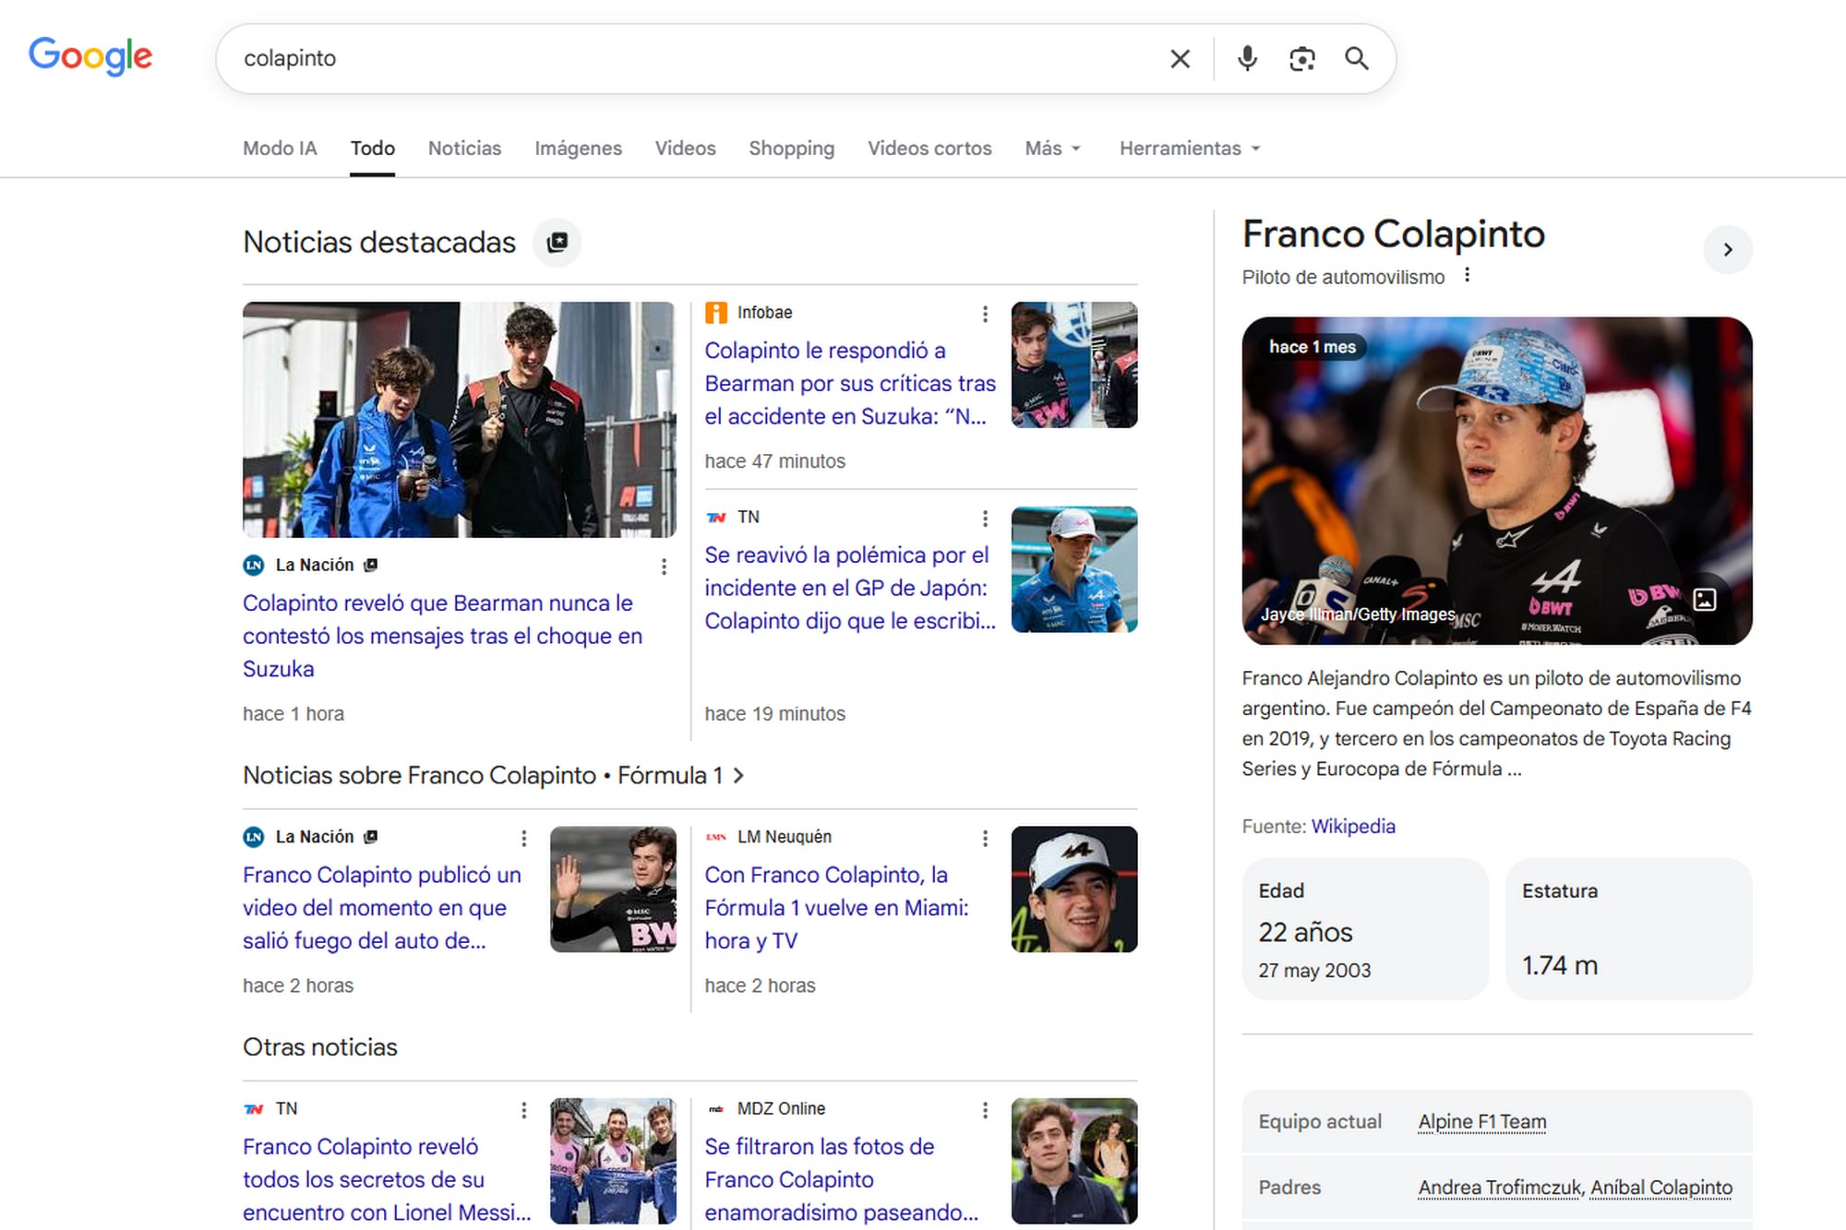Open Colapinto encuentro con Lionel Messi headline
The image size is (1846, 1230).
pos(387,1180)
